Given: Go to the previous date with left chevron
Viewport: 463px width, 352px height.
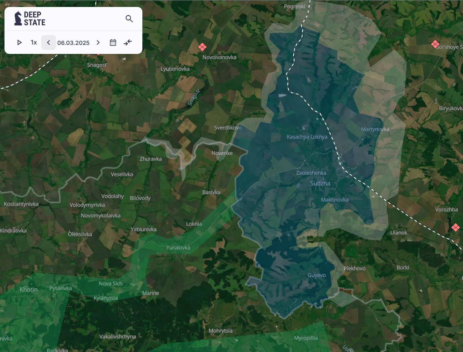Looking at the screenshot, I should pos(49,42).
